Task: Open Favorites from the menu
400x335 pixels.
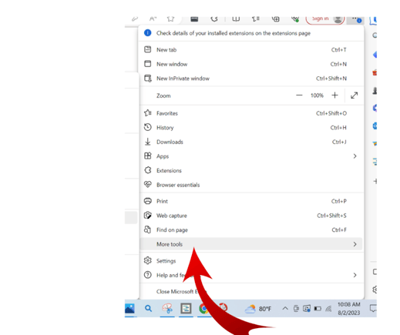Action: point(251,113)
